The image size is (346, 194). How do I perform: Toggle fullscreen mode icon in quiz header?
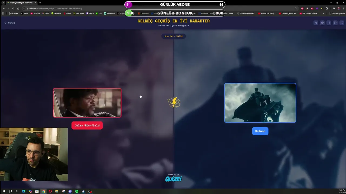tap(342, 23)
